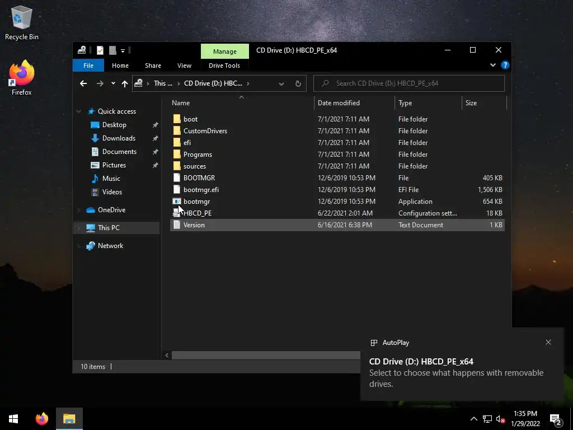Screen dimensions: 573x430
Task: Select the HBCD_PE configuration file
Action: click(x=337, y=213)
